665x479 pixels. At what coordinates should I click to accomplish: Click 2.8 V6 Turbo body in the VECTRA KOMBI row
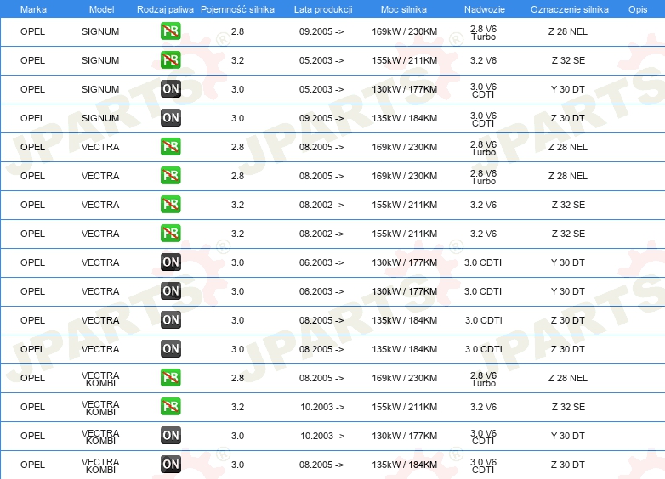484,379
